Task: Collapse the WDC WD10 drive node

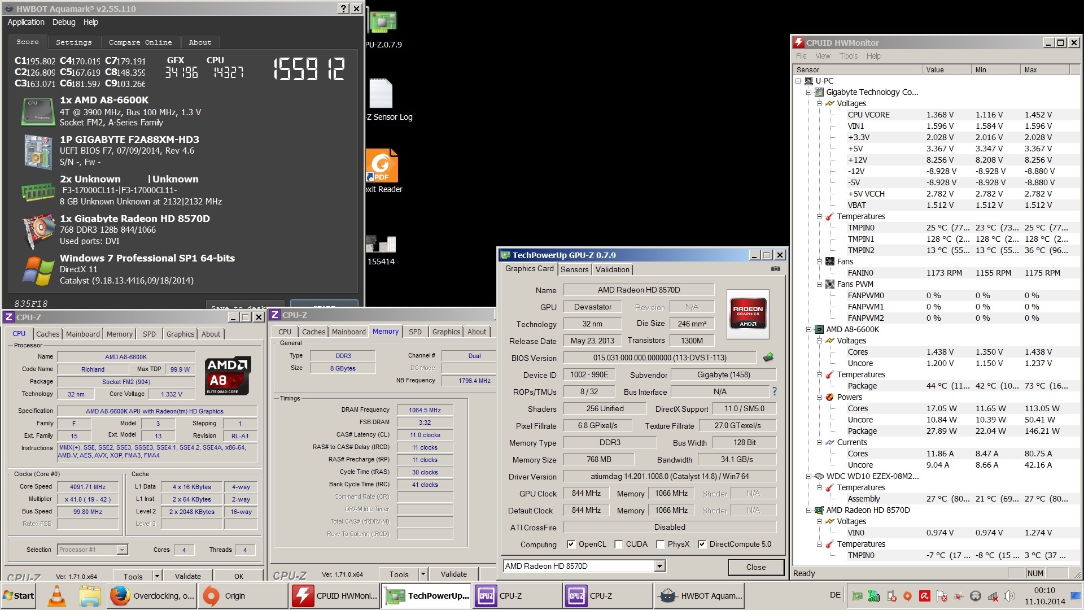Action: click(808, 476)
